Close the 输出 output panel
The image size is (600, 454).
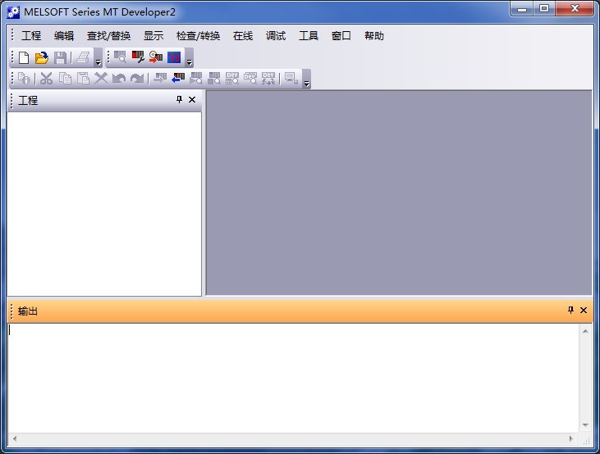pos(584,311)
